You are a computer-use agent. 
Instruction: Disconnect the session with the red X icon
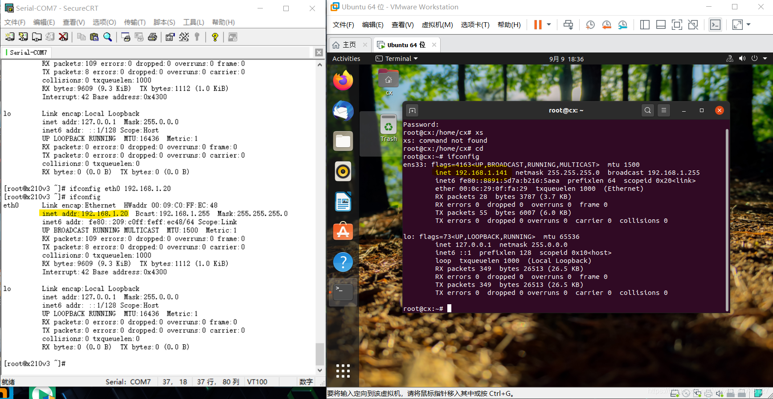coord(64,37)
